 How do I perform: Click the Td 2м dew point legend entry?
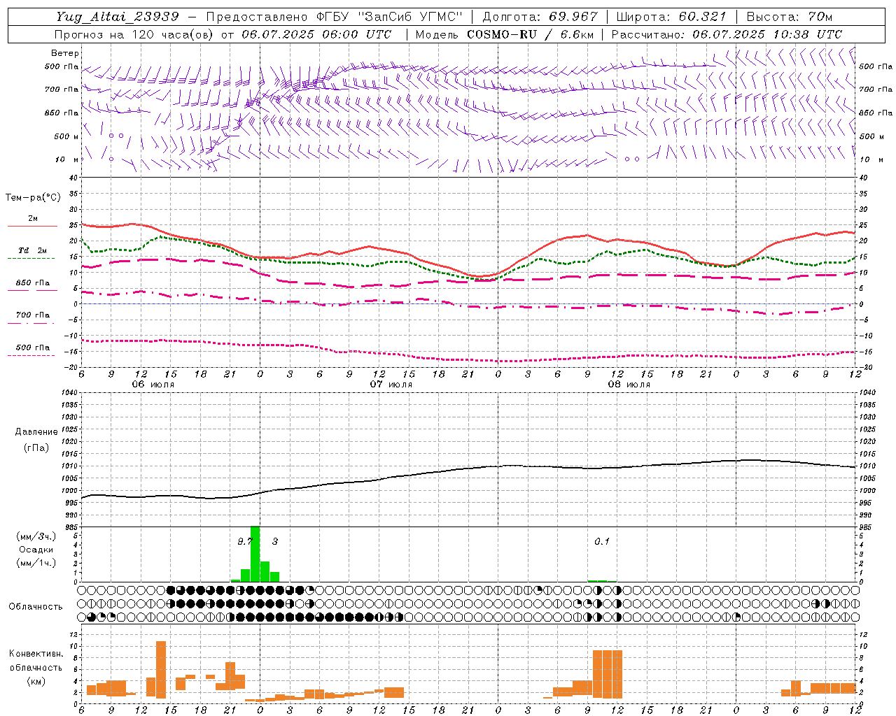point(32,250)
